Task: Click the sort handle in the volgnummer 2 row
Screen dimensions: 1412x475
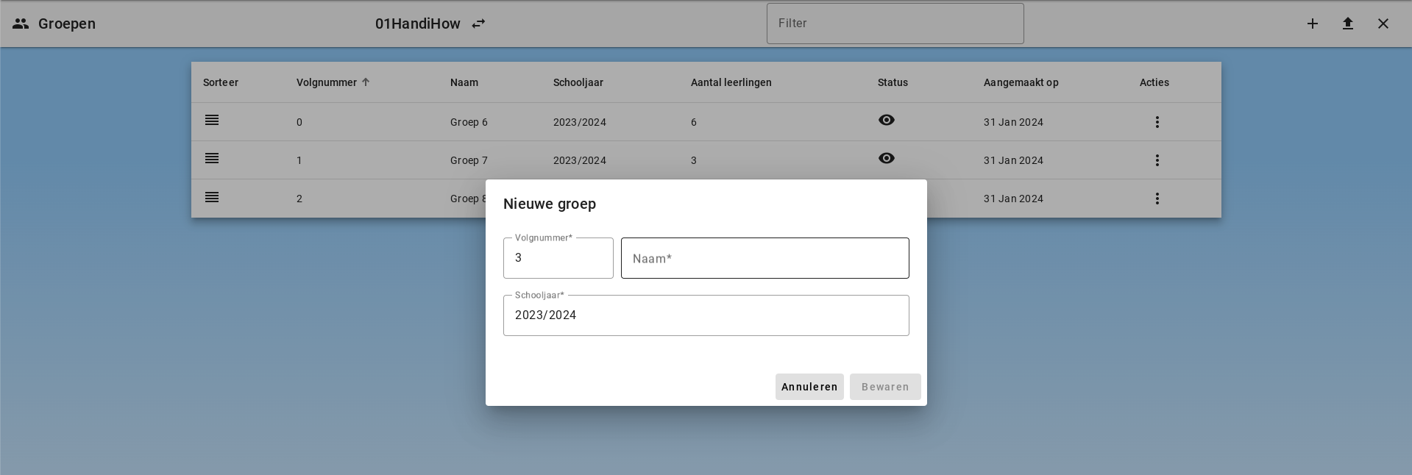Action: [x=212, y=197]
